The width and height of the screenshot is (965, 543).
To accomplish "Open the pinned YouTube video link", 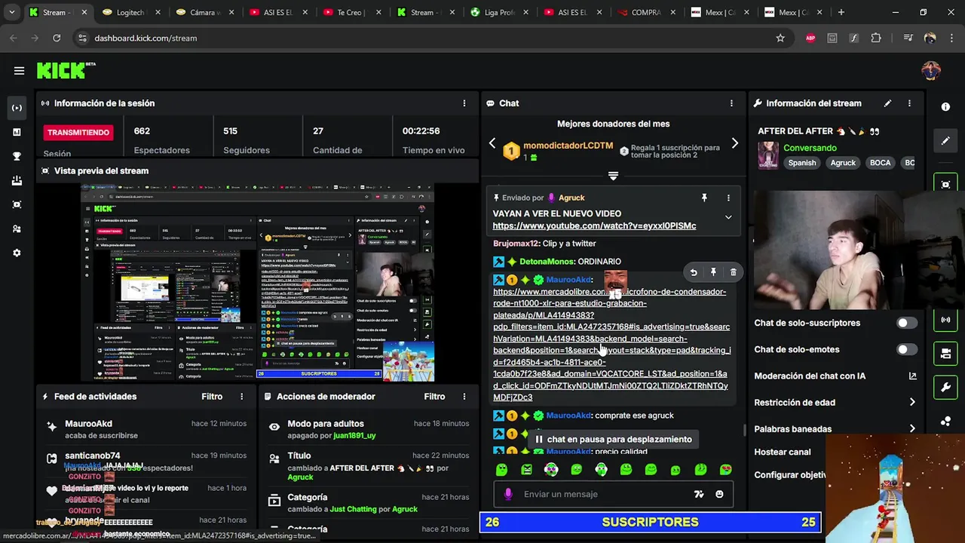I will point(594,225).
